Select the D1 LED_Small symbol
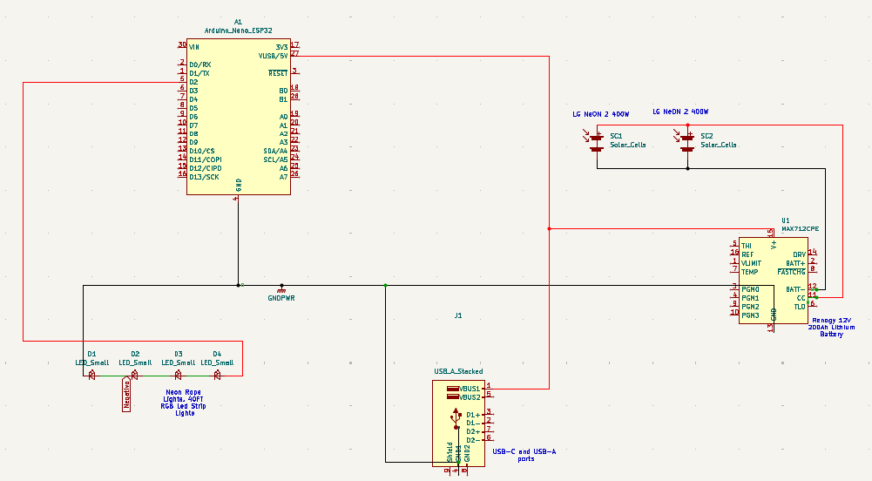Screen dimensions: 872x481 point(91,375)
